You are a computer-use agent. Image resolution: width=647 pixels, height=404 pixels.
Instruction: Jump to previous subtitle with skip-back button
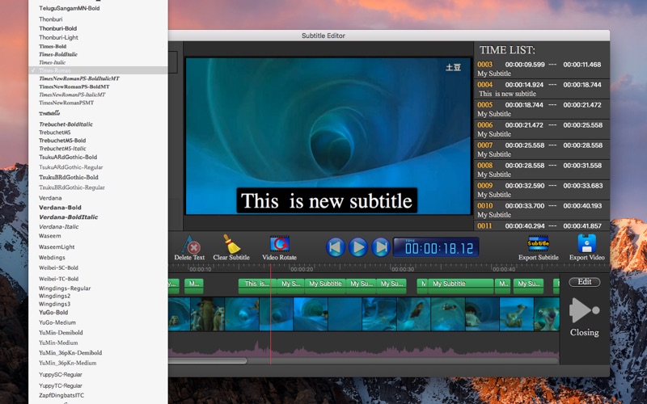(336, 247)
